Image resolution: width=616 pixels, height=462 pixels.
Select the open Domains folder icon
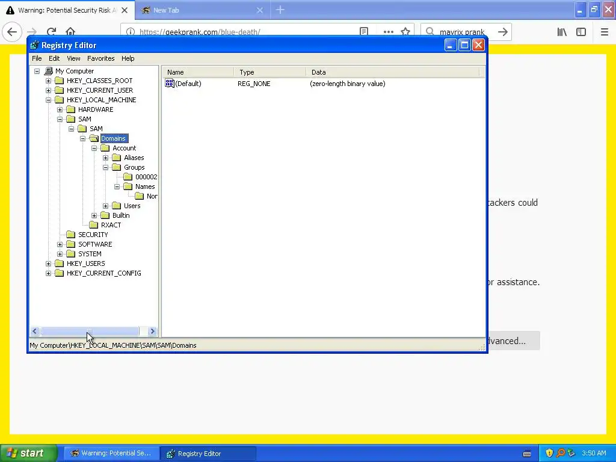point(93,138)
